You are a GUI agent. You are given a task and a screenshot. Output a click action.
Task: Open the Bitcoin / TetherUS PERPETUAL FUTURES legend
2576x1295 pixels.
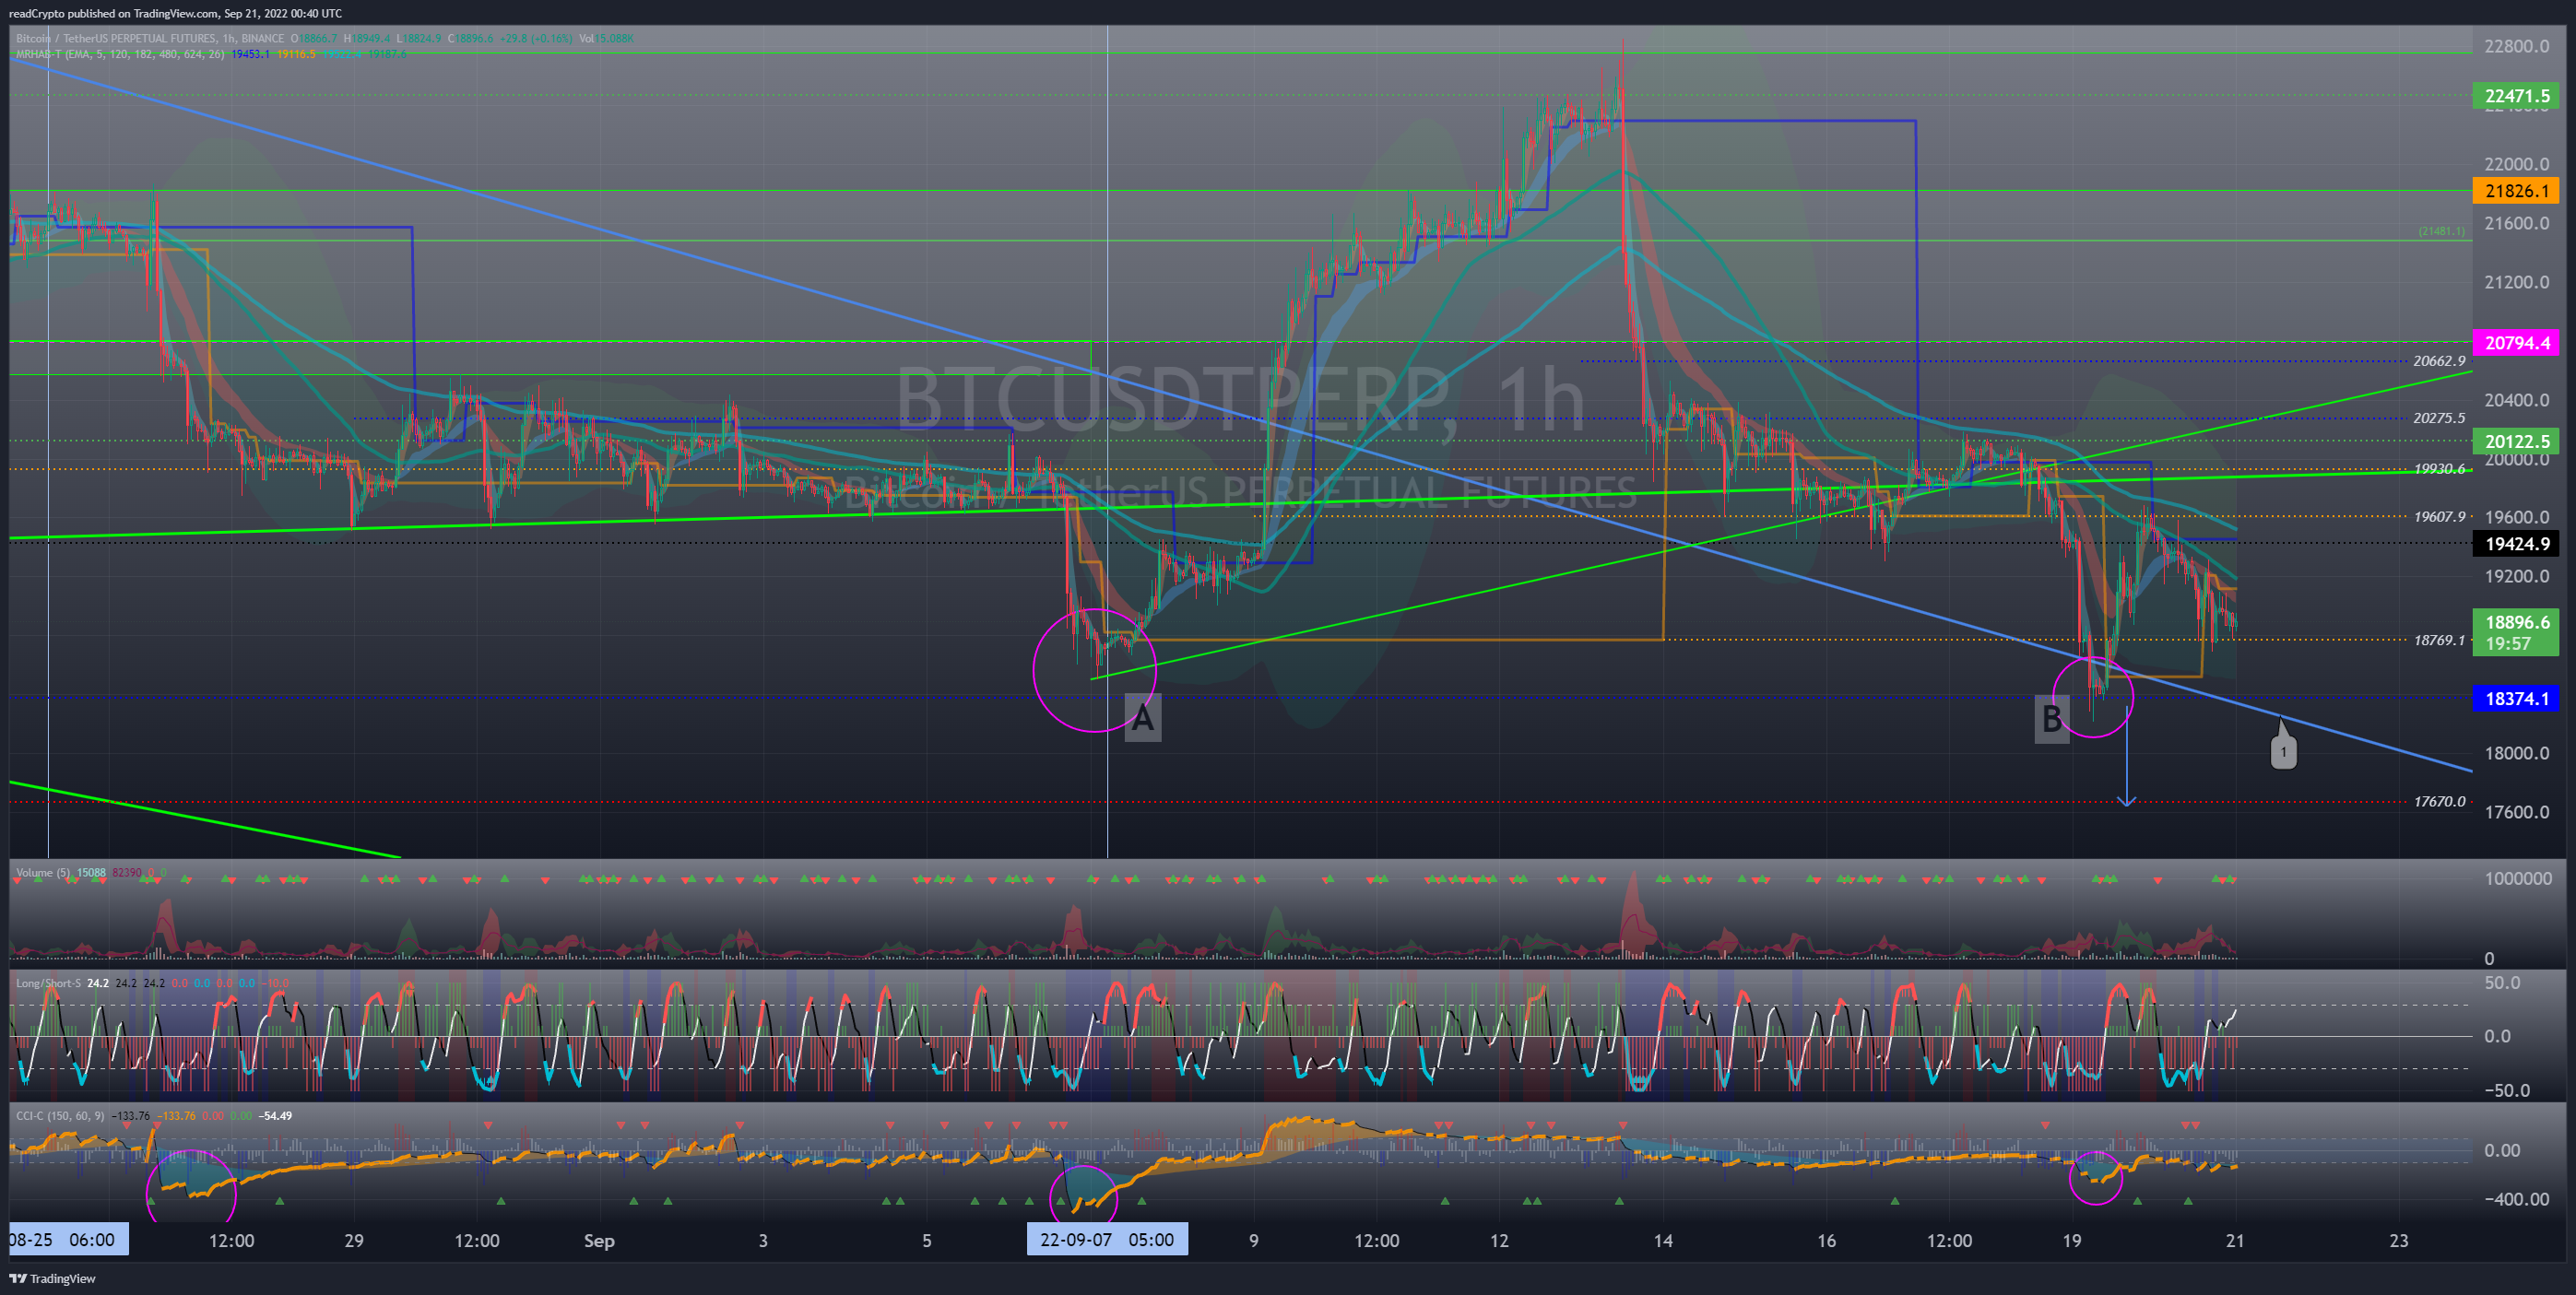click(151, 38)
